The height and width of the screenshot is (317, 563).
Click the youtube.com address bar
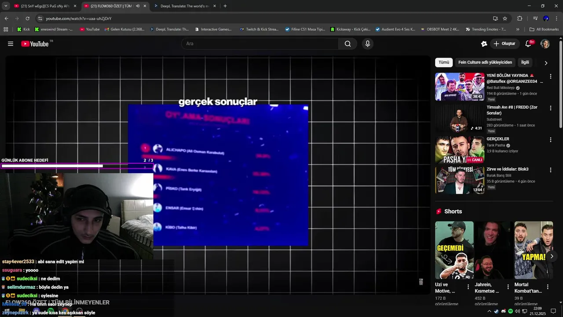coord(264,18)
